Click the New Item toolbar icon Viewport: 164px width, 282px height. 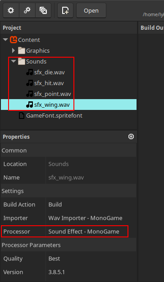pos(65,11)
